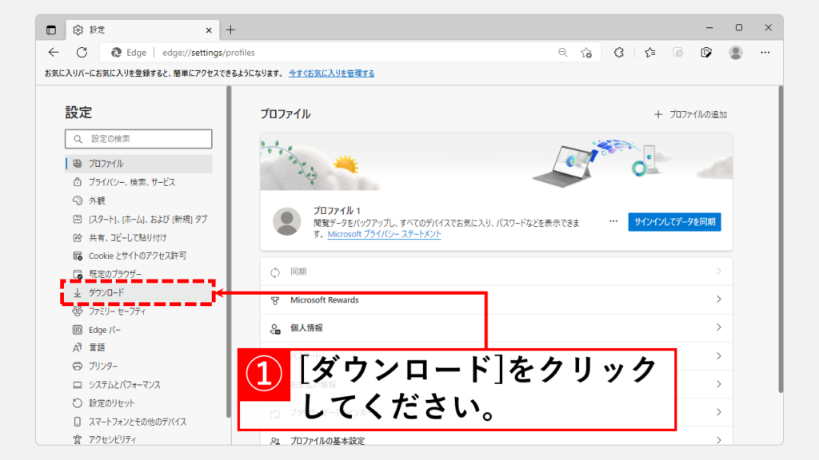Click the 設定の検索 search field
The width and height of the screenshot is (819, 460).
pos(138,139)
